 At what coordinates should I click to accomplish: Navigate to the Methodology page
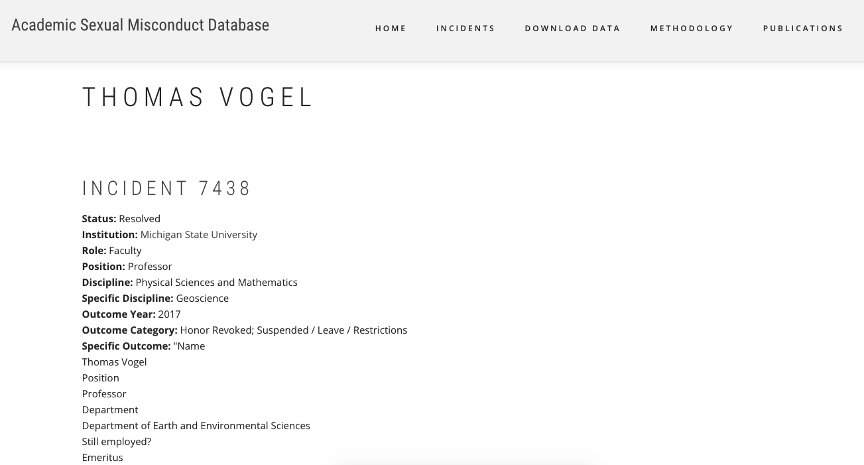[692, 29]
